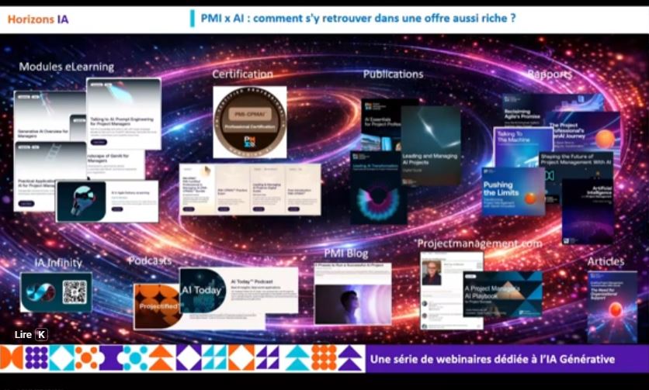Viewport: 649px width, 390px height.
Task: Click the Horizons IA logo
Action: pyautogui.click(x=38, y=19)
